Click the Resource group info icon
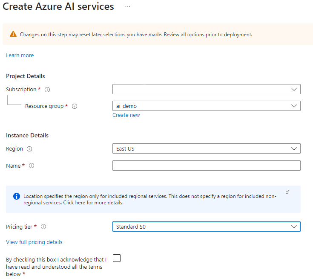 coord(75,106)
